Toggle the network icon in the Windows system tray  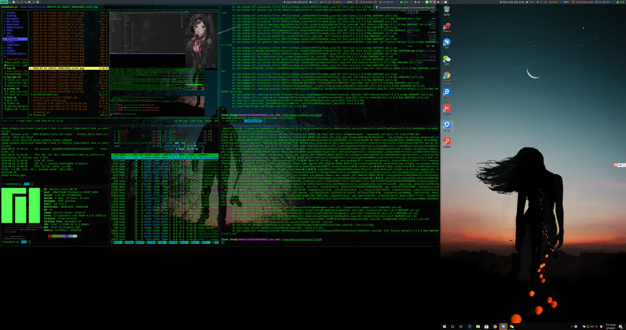click(588, 326)
